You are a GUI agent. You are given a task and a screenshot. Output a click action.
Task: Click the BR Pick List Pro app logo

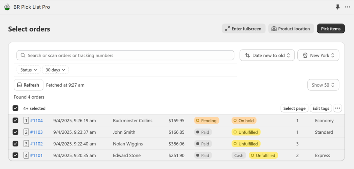click(7, 7)
